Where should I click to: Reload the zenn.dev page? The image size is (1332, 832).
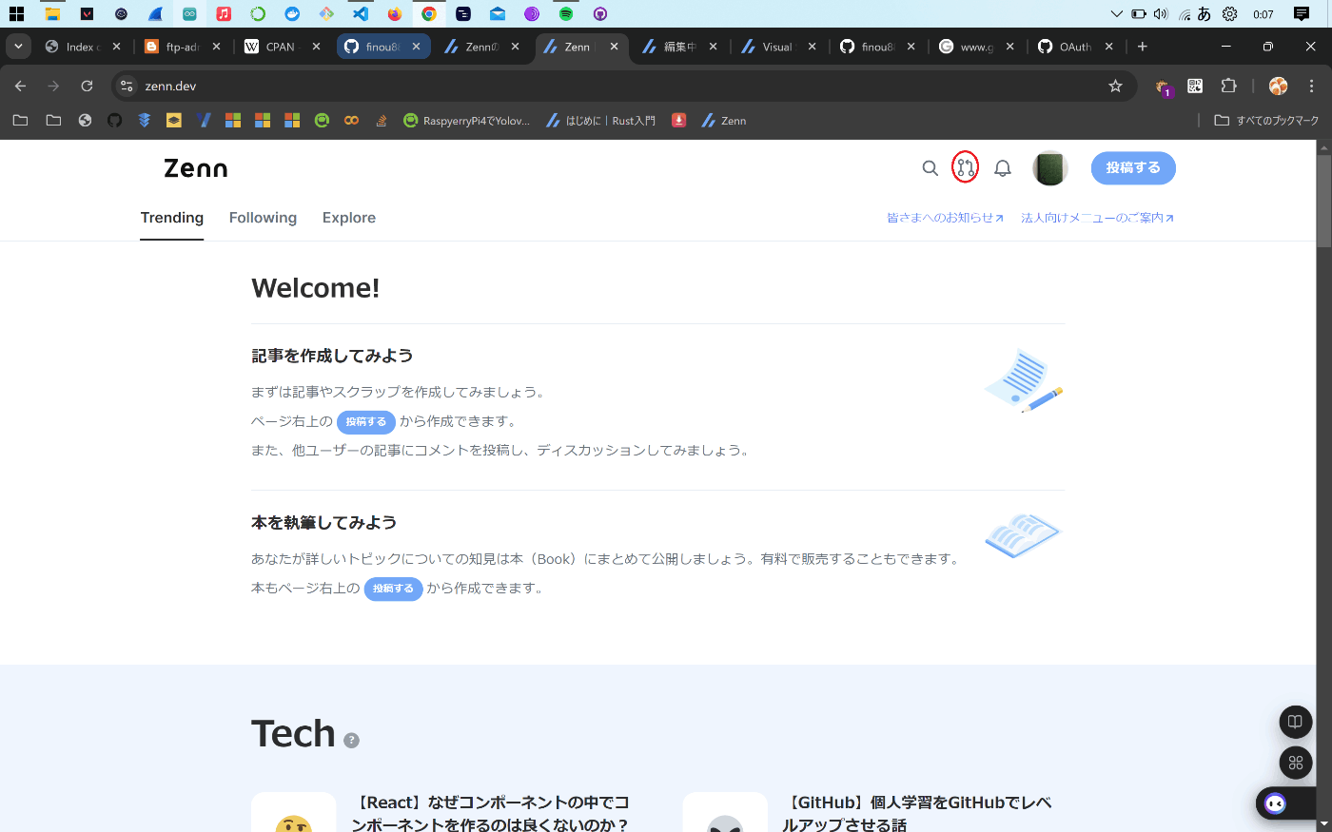[x=87, y=86]
